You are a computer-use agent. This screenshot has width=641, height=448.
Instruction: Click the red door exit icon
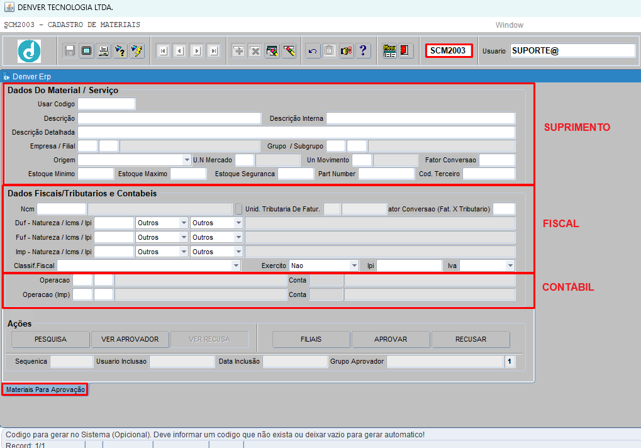(x=406, y=51)
